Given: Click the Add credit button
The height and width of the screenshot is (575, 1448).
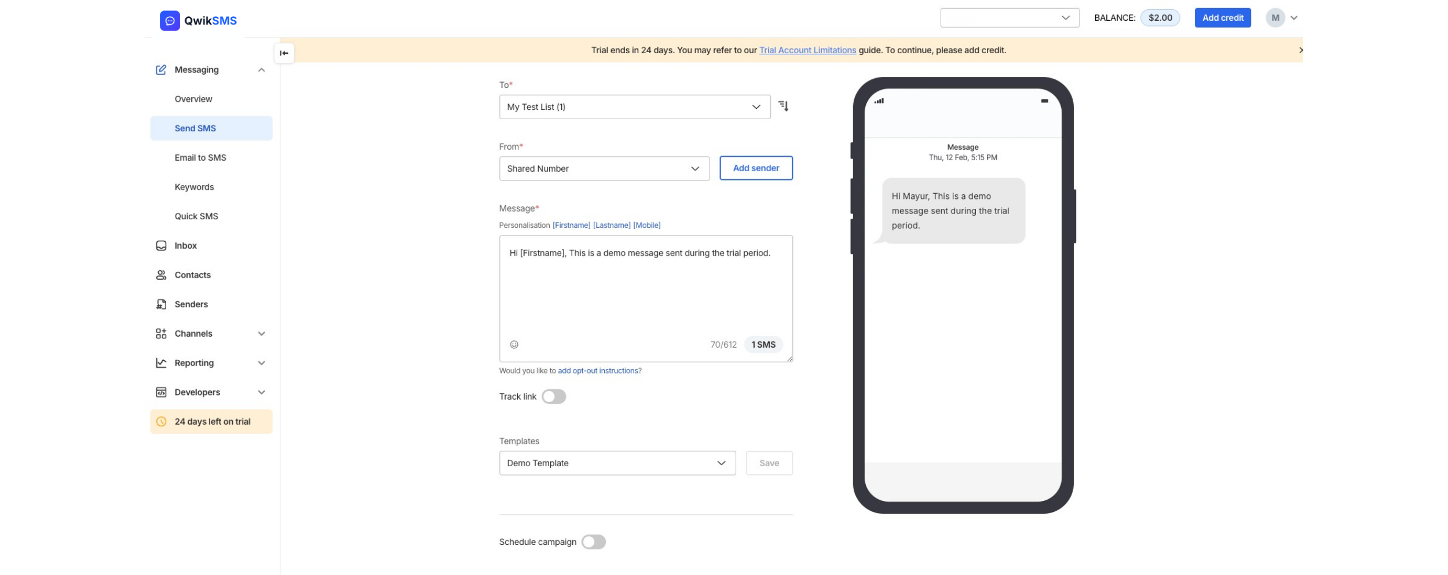Looking at the screenshot, I should coord(1222,18).
